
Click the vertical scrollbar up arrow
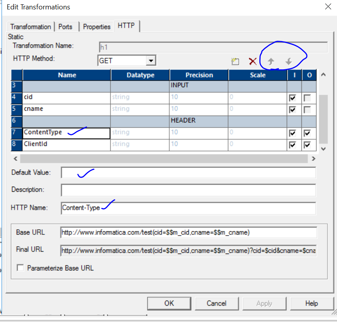pos(323,75)
